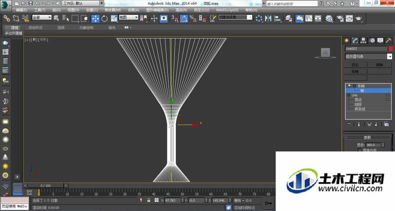Click the Pin Stack icon below modifier stack

pyautogui.click(x=349, y=124)
